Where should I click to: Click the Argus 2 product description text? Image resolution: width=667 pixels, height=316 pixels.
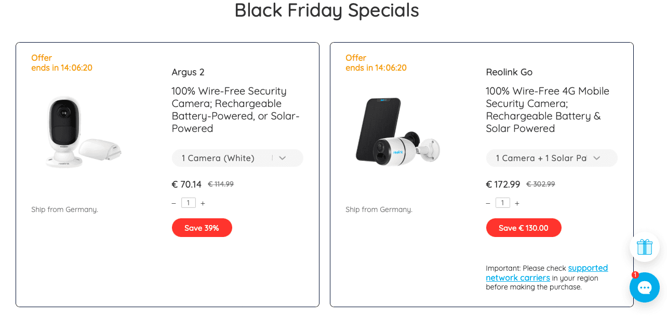tap(236, 110)
